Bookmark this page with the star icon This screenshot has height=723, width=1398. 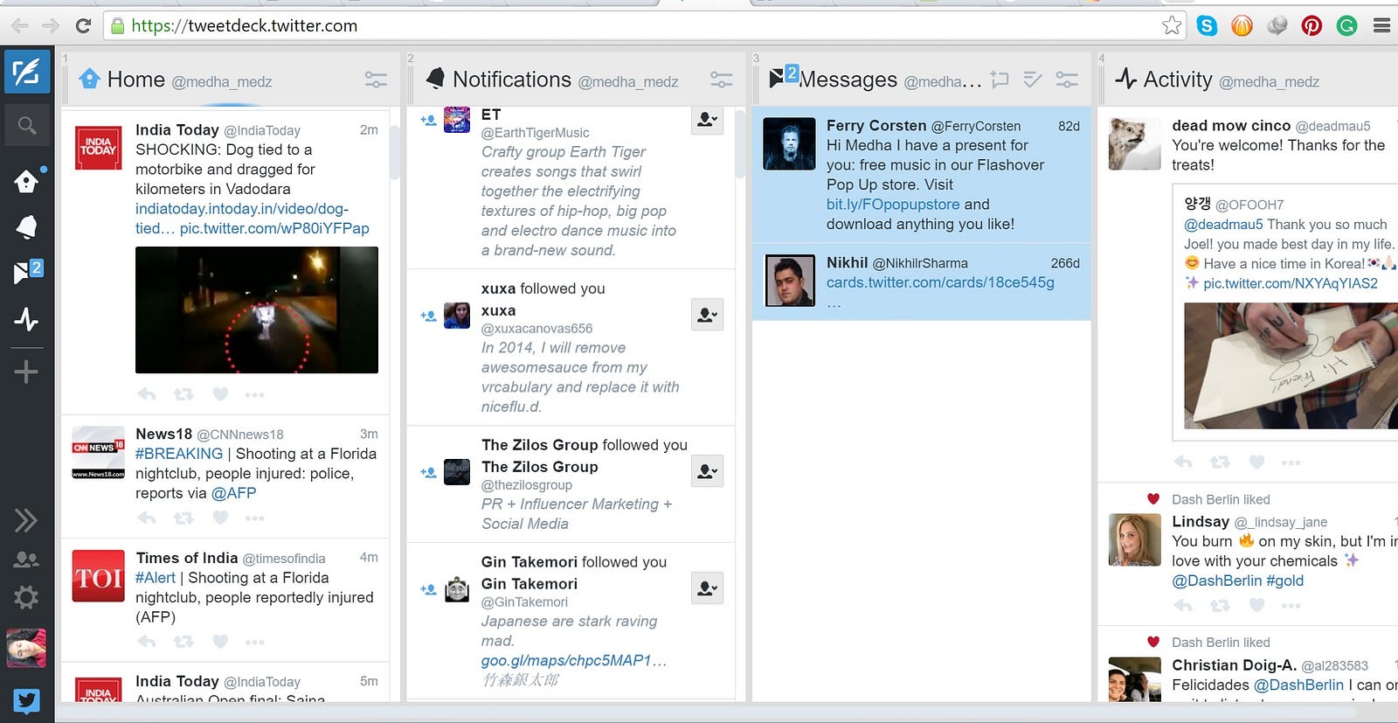tap(1172, 25)
